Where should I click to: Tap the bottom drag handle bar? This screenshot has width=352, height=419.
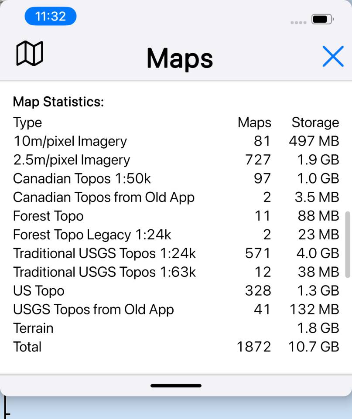[x=176, y=385]
